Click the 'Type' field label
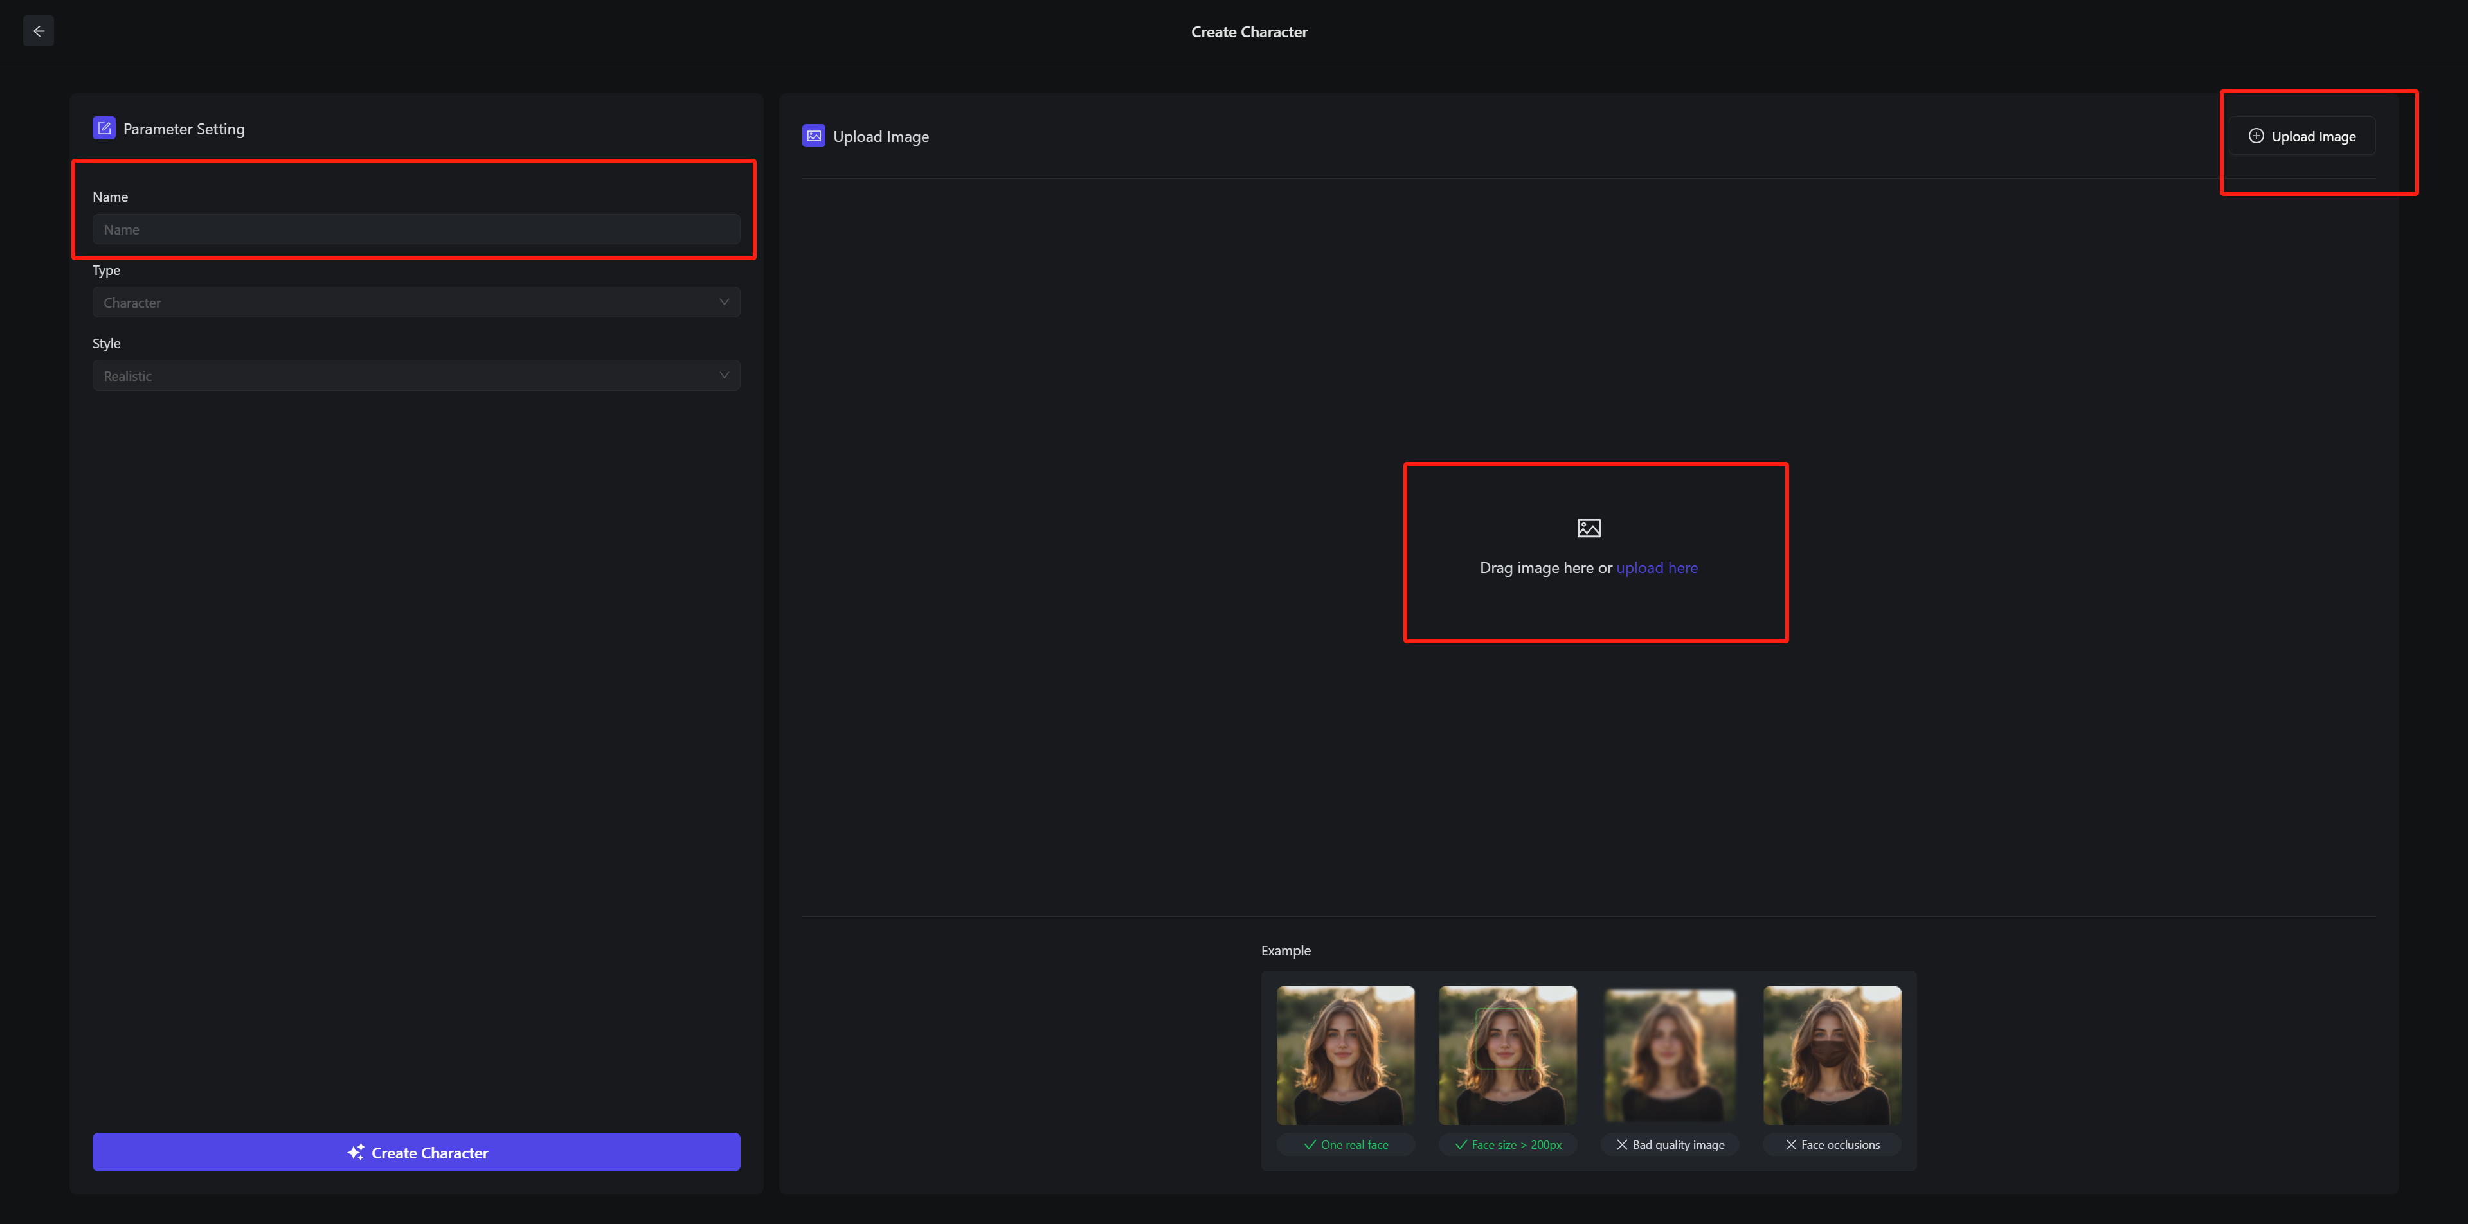This screenshot has height=1224, width=2468. coord(106,270)
